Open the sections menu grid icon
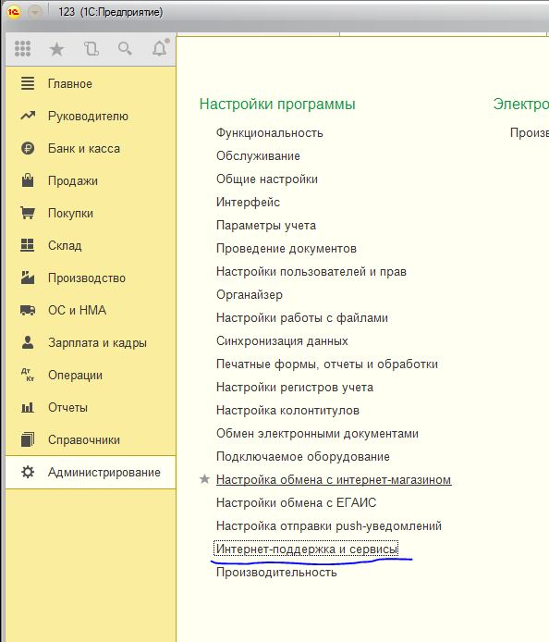Viewport: 549px width, 642px height. [x=22, y=49]
